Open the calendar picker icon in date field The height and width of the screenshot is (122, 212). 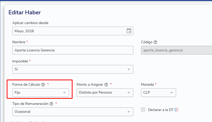[129, 31]
